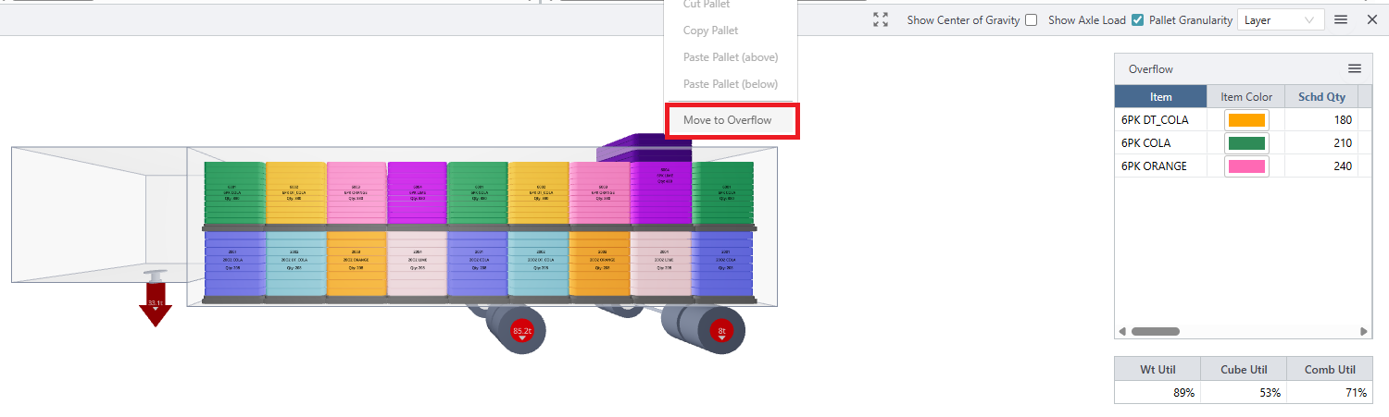Open the Pallet Granularity dropdown
The height and width of the screenshot is (417, 1389).
(x=1281, y=19)
